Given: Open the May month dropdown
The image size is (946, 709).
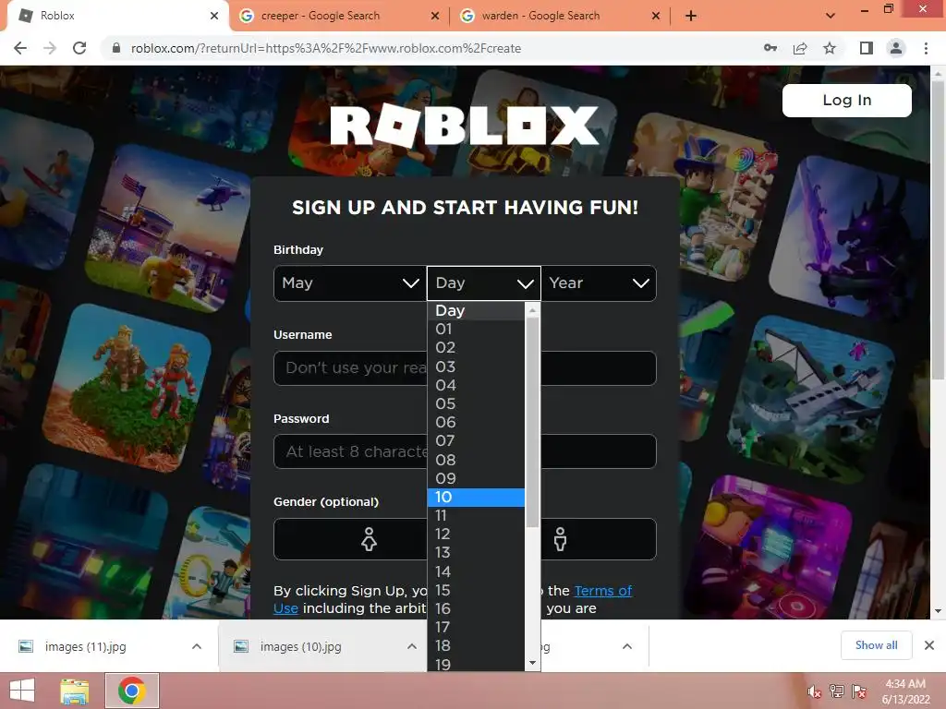Looking at the screenshot, I should (x=350, y=283).
